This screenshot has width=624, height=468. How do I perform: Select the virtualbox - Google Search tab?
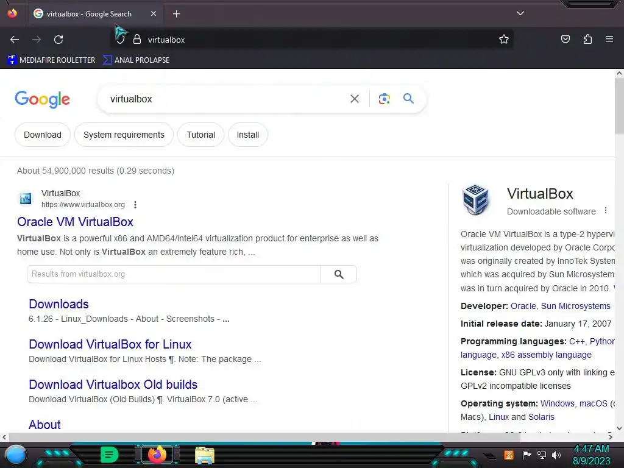coord(94,14)
